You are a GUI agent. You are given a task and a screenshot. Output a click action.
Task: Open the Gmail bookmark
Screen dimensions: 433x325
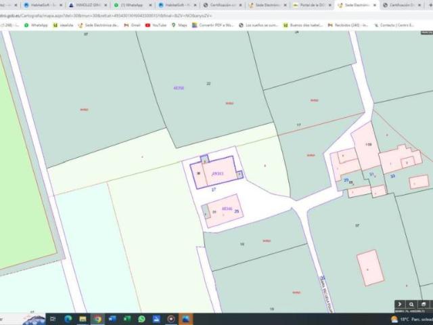coord(131,25)
